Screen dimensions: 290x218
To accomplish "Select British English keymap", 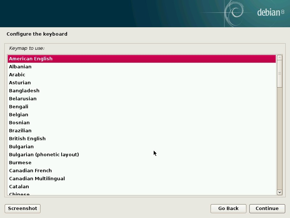I will coord(142,138).
